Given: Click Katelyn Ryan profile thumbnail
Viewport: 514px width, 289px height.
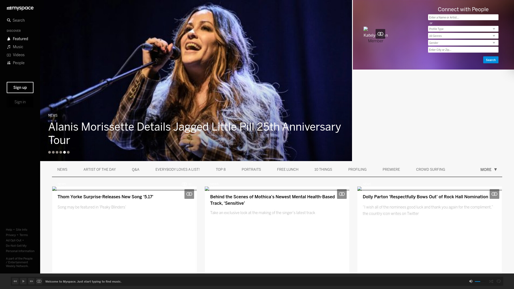Looking at the screenshot, I should click(366, 29).
